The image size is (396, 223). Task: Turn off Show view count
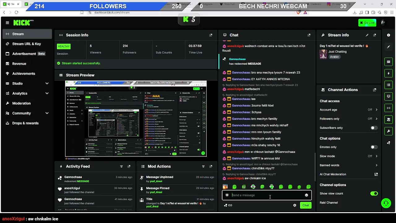coord(374,194)
